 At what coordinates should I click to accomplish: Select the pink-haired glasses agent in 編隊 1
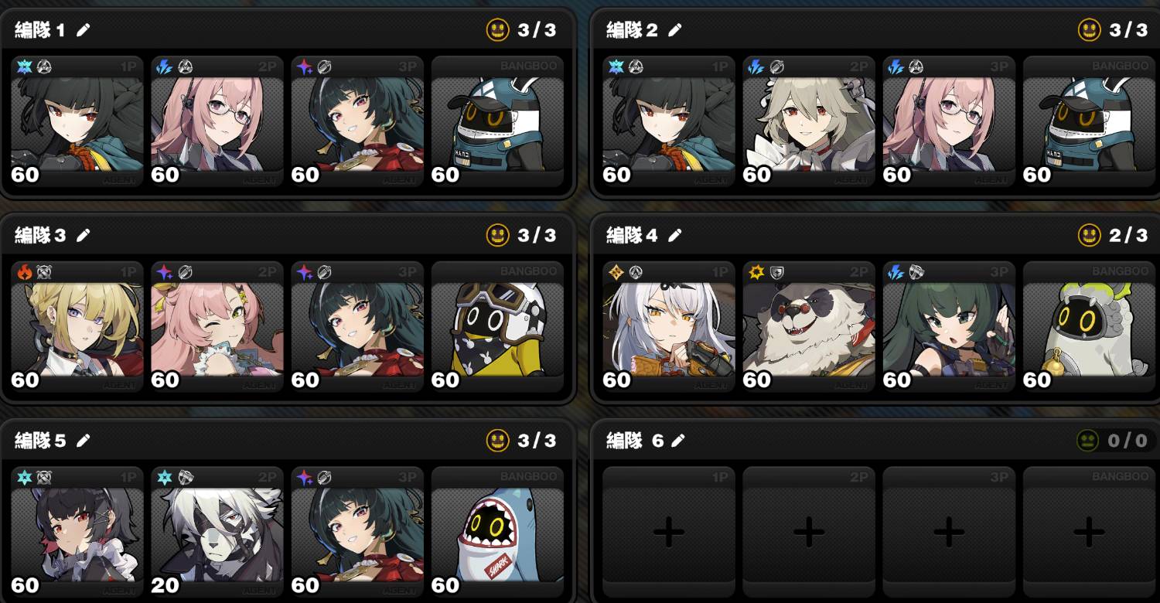coord(217,121)
